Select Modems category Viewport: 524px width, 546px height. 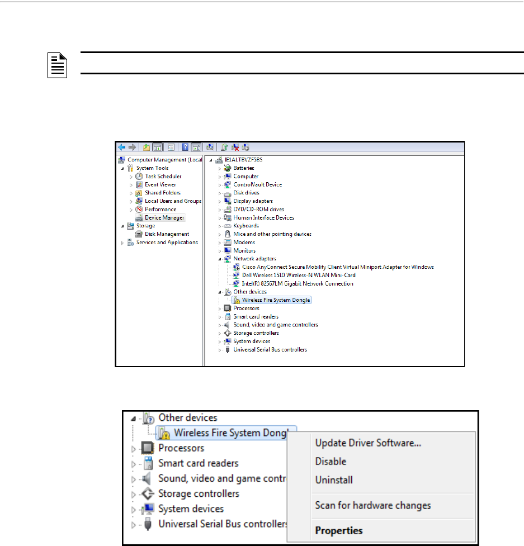(244, 243)
